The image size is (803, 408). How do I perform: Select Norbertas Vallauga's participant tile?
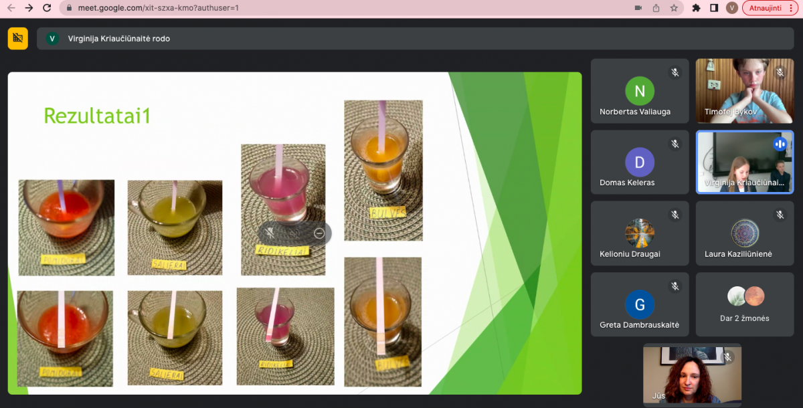pyautogui.click(x=639, y=91)
